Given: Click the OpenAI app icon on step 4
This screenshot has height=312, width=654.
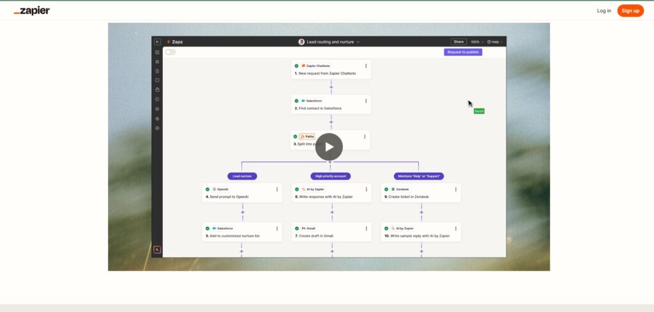Looking at the screenshot, I should click(215, 189).
